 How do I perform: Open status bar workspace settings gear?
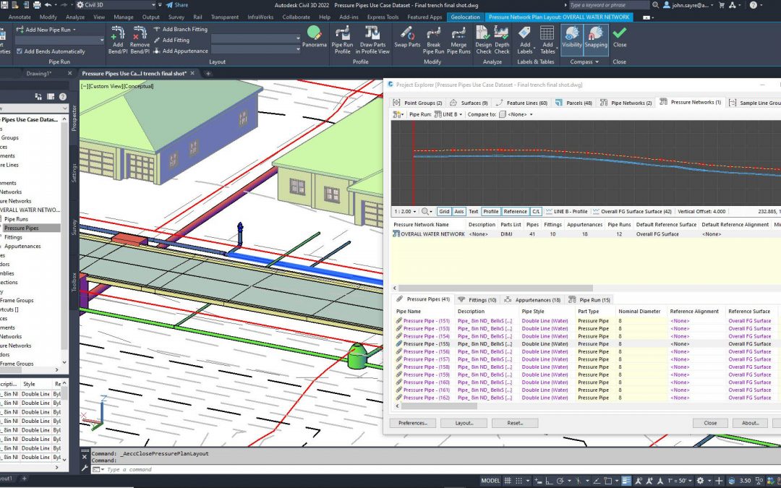(x=701, y=481)
